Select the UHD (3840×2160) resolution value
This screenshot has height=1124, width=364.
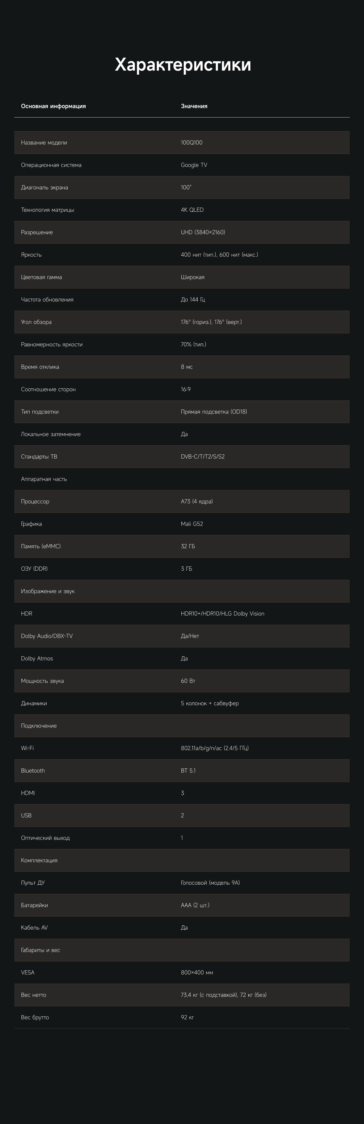coord(203,232)
